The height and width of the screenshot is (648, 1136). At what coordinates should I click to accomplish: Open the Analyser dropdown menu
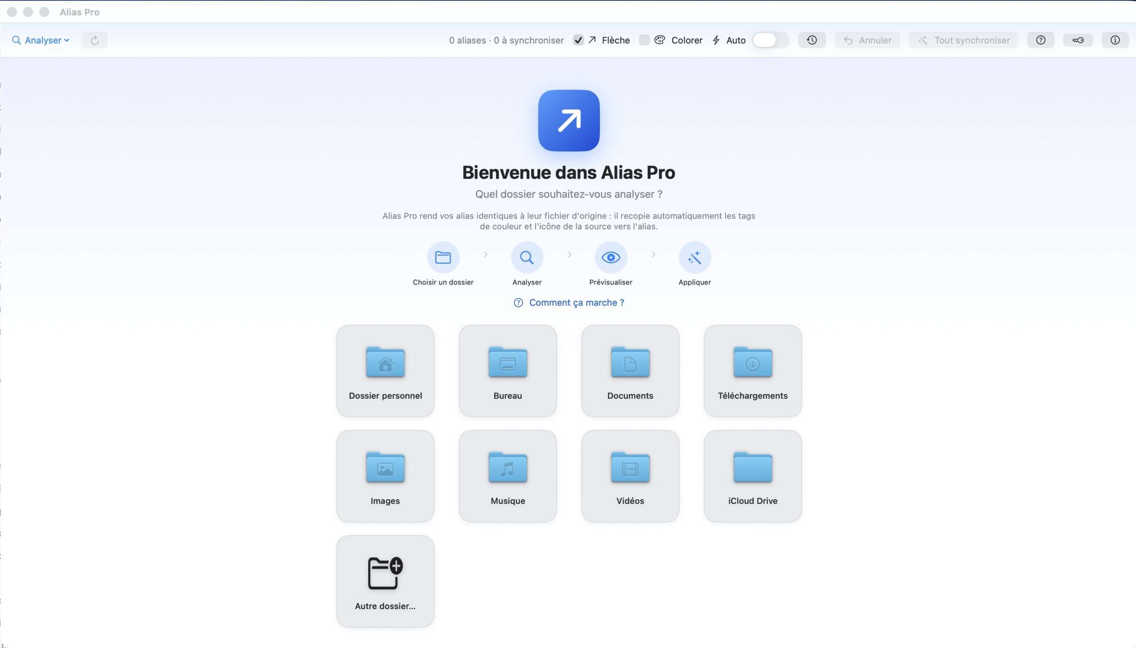[40, 40]
